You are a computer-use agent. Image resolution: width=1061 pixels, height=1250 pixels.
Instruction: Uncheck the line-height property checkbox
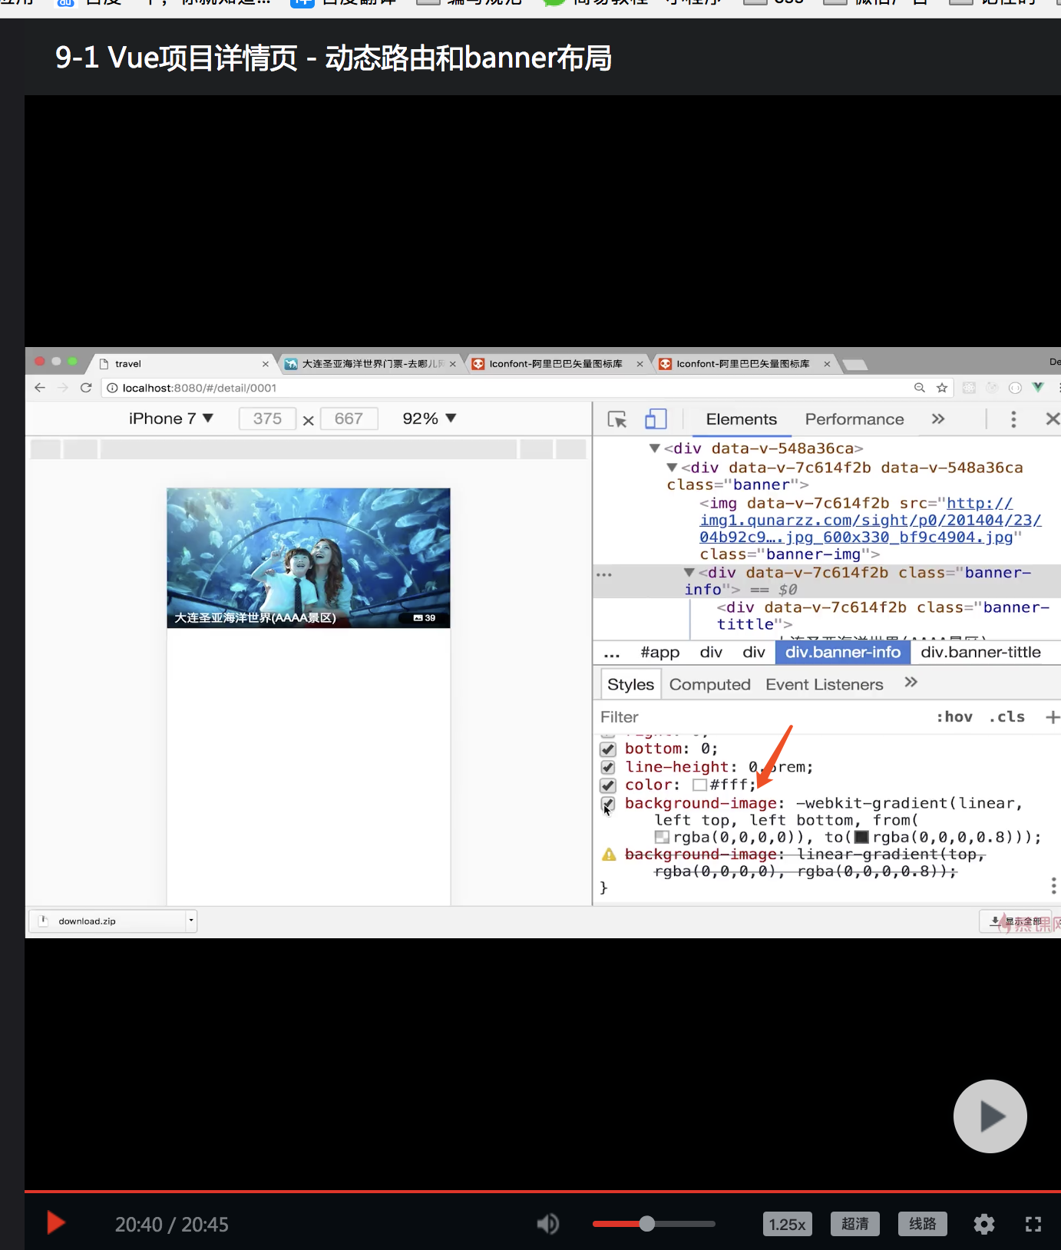(x=608, y=767)
